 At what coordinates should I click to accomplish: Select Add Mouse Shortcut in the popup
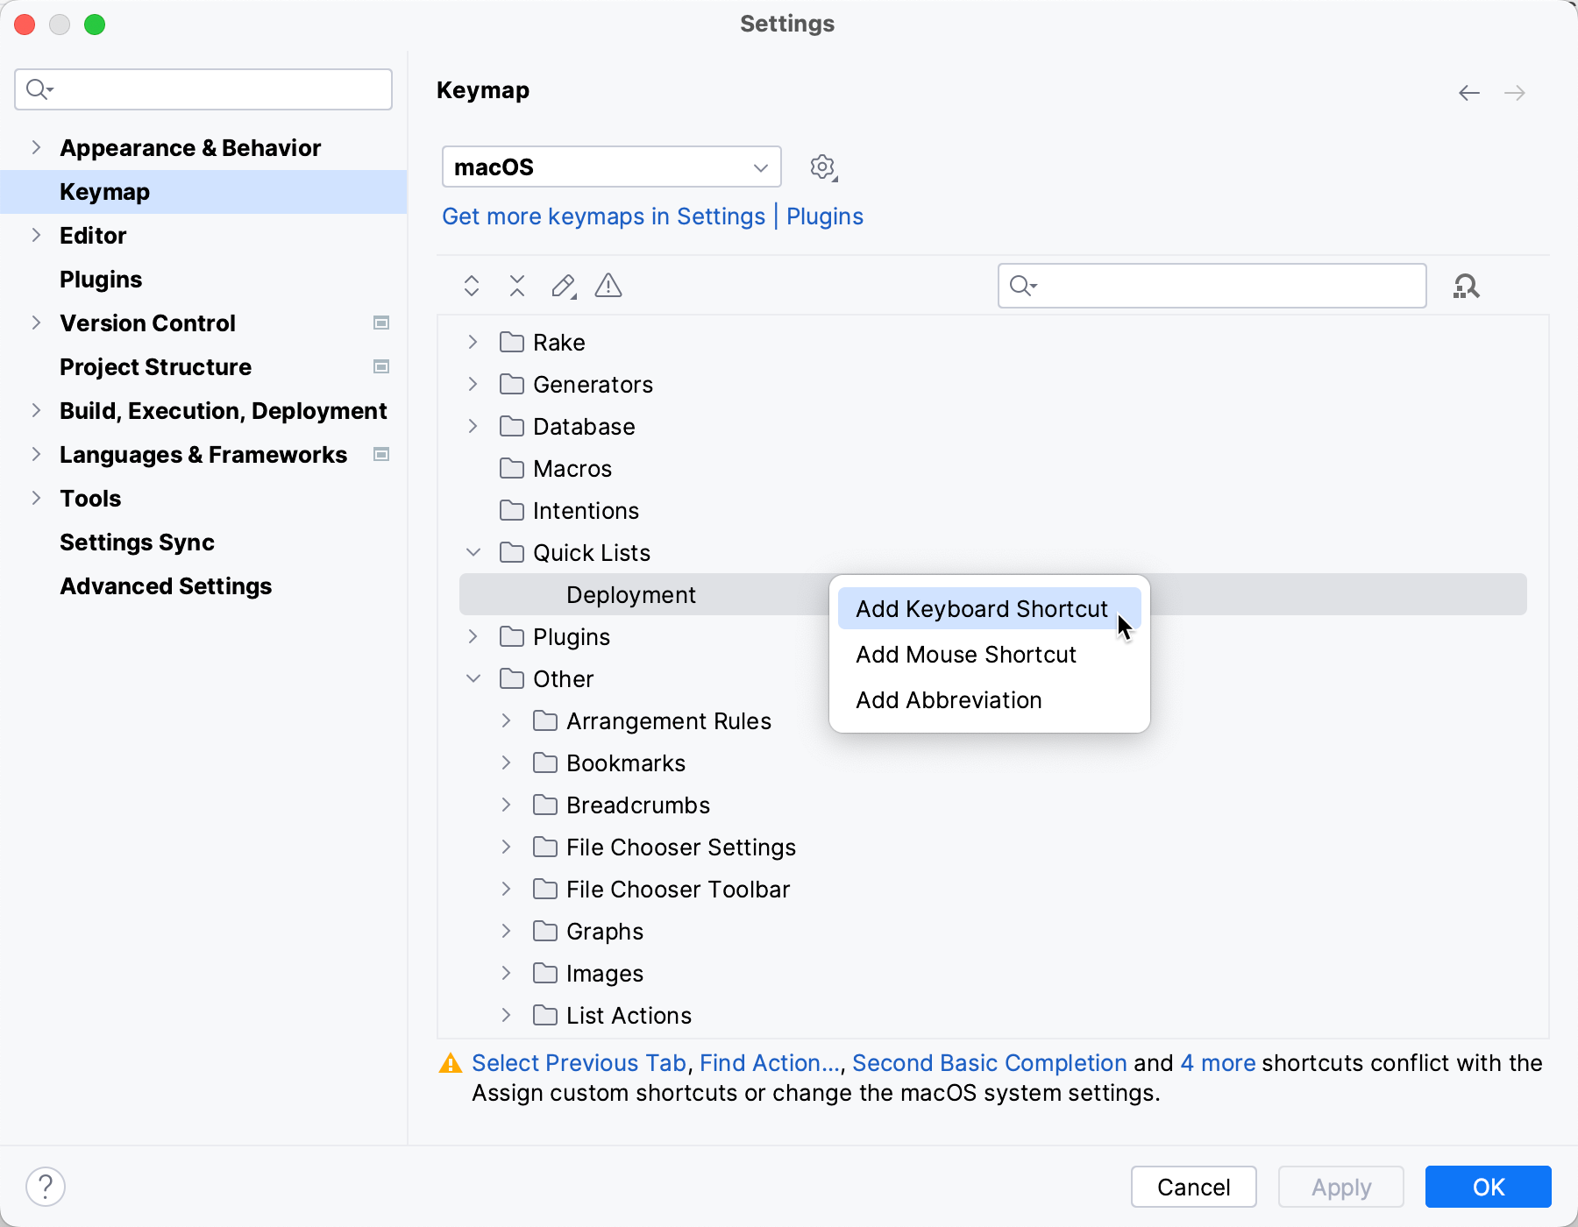(965, 654)
